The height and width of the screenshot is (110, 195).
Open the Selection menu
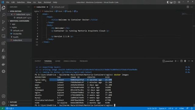(21, 2)
